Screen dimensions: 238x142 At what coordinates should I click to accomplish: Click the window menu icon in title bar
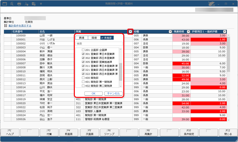[5, 4]
